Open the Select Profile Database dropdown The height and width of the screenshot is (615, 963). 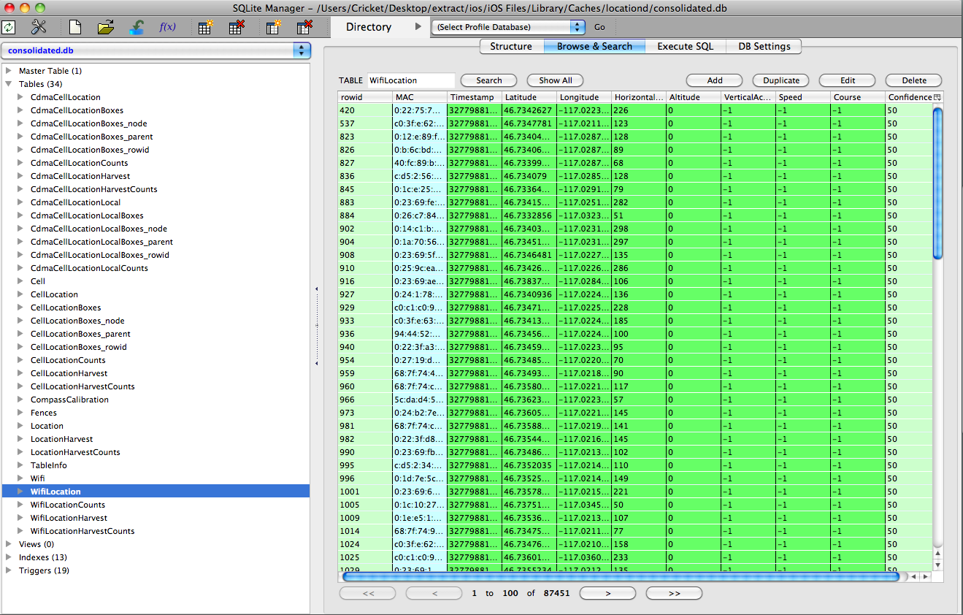coord(508,27)
